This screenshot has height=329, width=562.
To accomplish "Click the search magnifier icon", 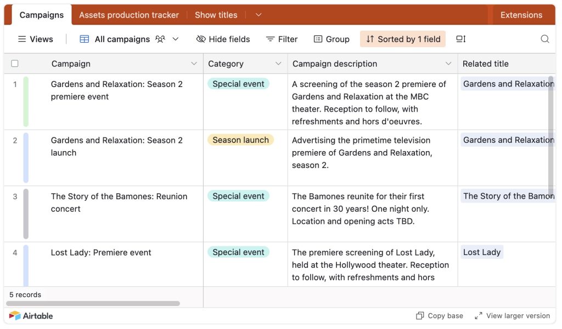I will [x=544, y=39].
